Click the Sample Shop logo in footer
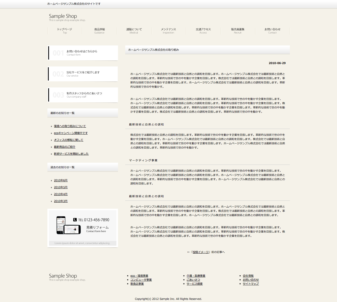The width and height of the screenshot is (337, 302). click(x=63, y=276)
